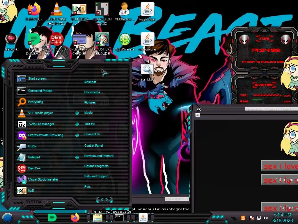Expand the Notepad jump list arrow

(77, 157)
